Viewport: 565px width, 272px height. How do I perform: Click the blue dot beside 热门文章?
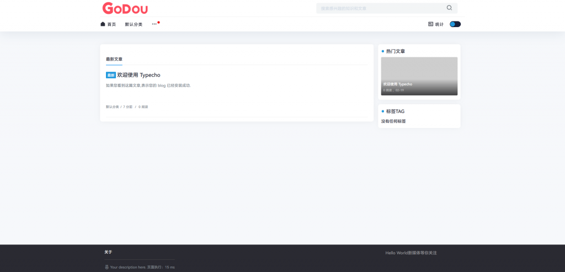[383, 51]
